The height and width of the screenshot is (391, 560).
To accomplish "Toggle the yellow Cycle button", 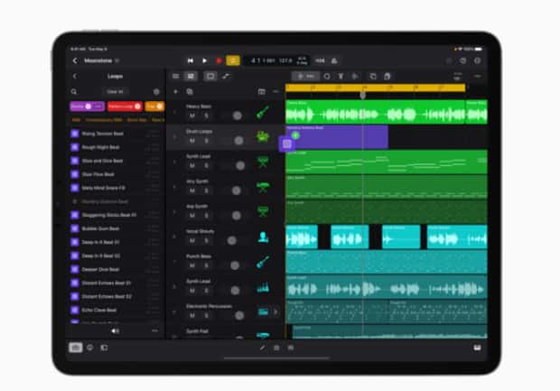I will tap(233, 61).
